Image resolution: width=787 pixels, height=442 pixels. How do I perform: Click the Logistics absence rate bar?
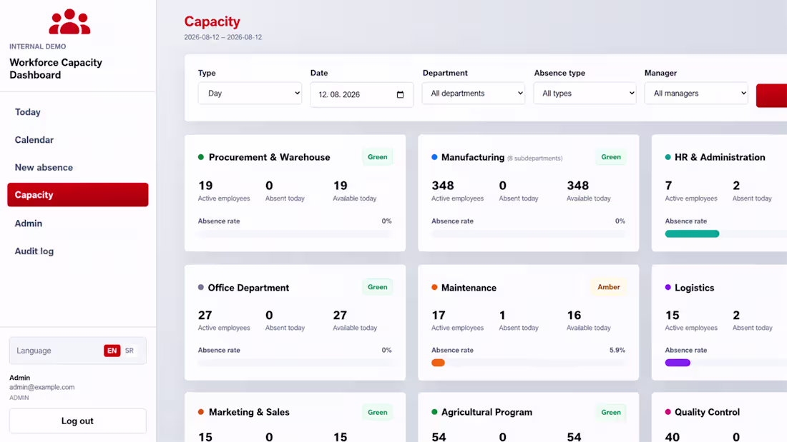point(725,363)
